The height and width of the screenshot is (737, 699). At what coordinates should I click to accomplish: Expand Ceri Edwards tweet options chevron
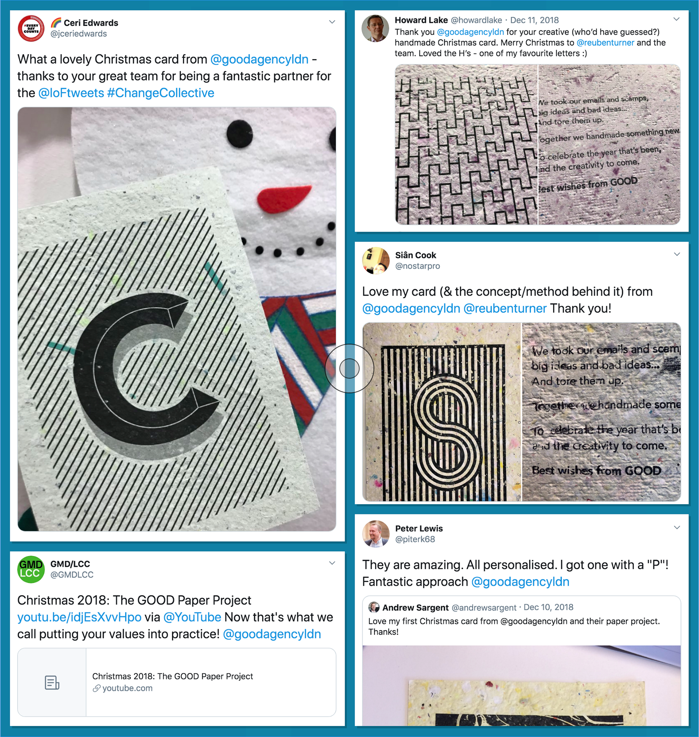(x=332, y=22)
